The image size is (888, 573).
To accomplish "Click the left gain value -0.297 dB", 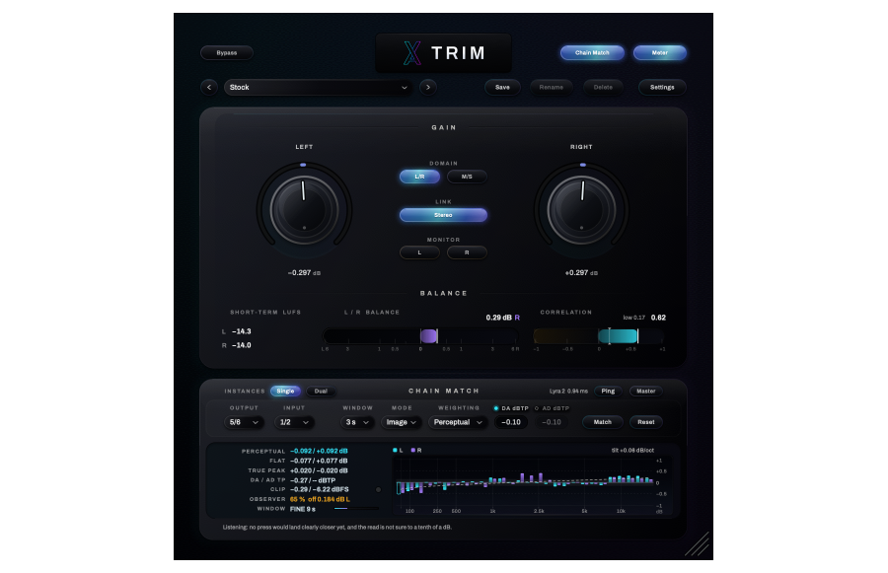I will (304, 273).
